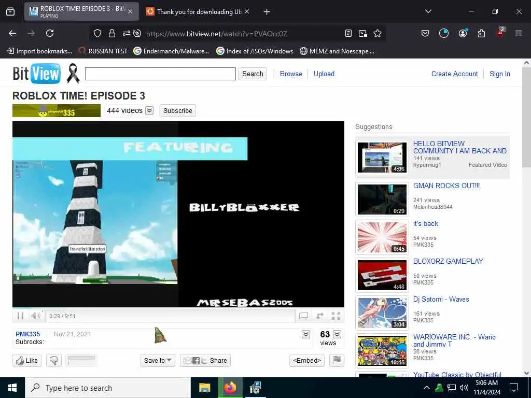Viewport: 531px width, 398px height.
Task: Click the system tray volume icon
Action: pos(464,388)
